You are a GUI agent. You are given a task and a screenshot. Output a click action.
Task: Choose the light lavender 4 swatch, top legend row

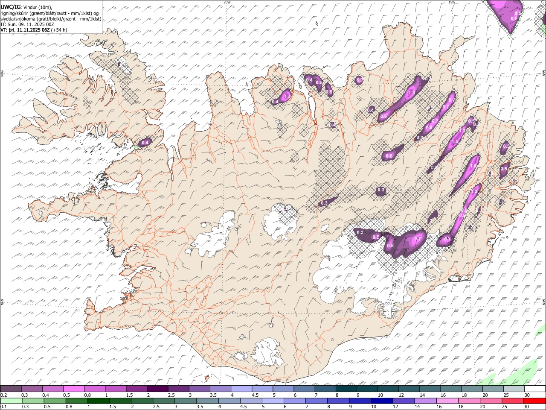[241, 389]
